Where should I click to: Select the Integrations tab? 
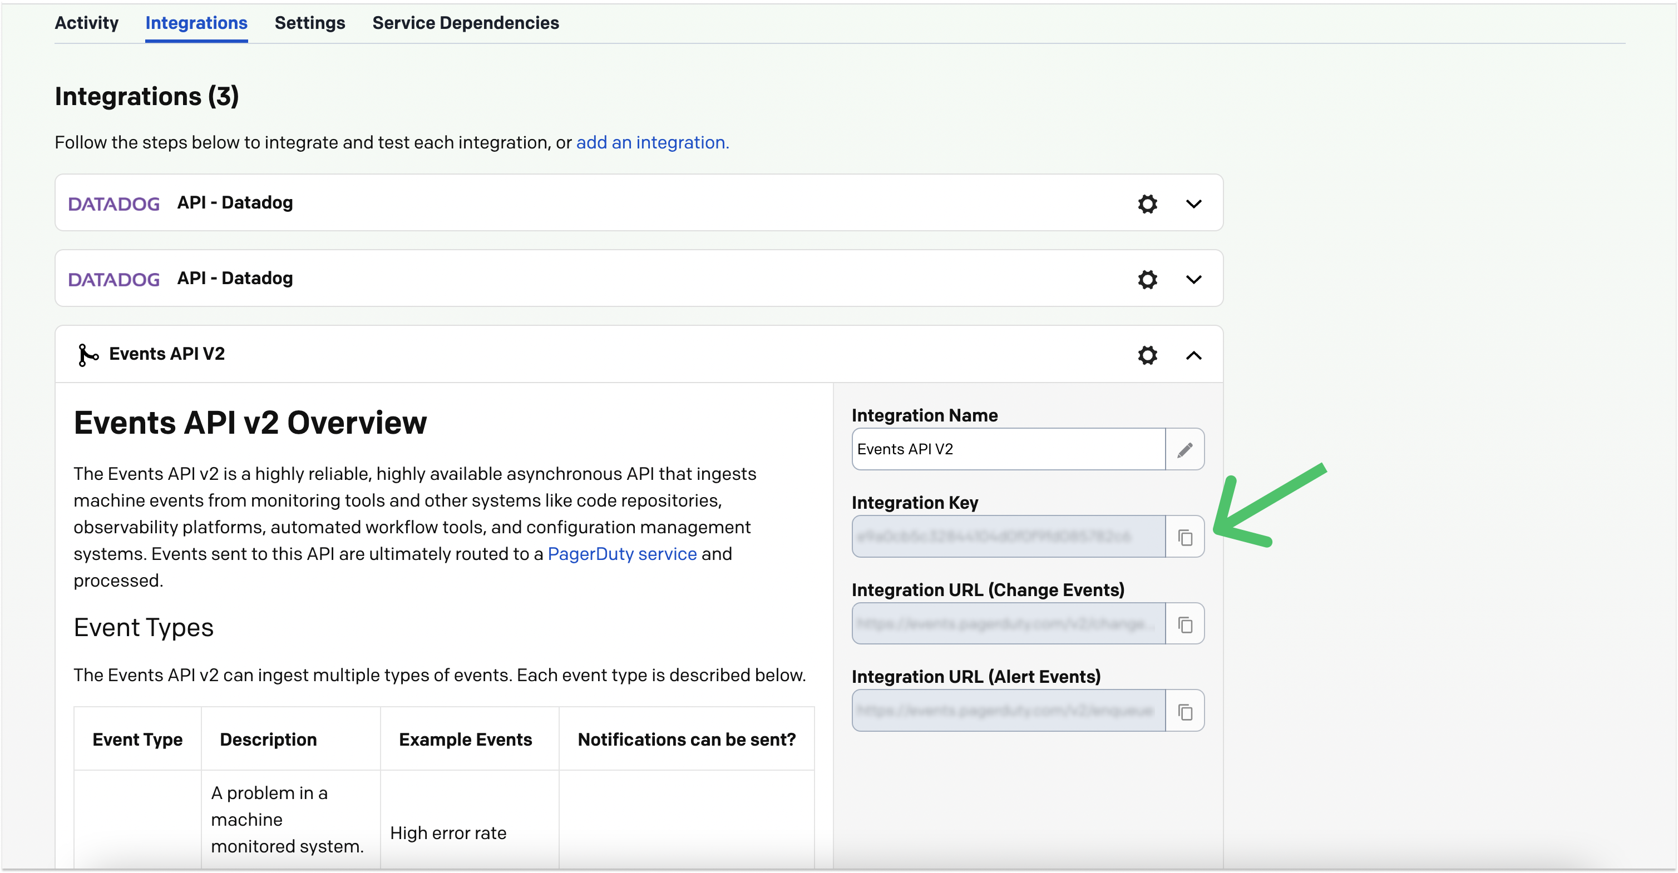click(196, 23)
